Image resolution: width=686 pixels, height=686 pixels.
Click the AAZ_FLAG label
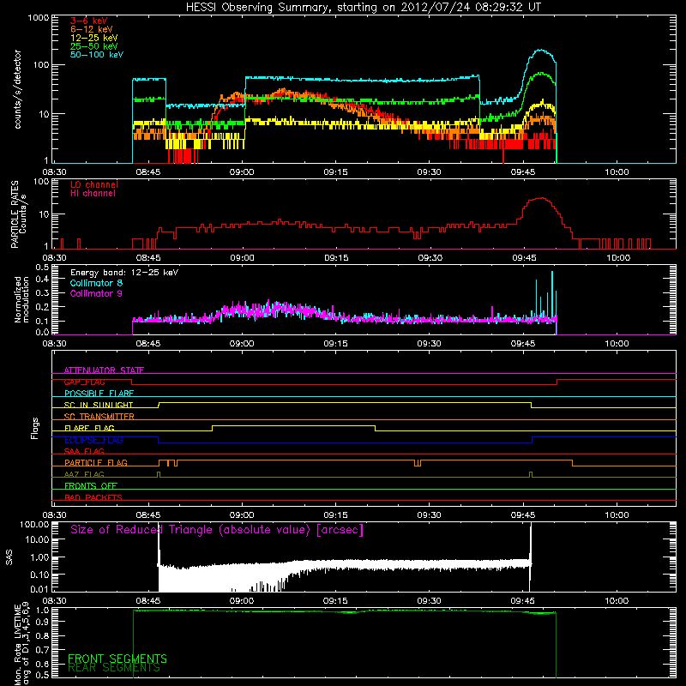84,474
